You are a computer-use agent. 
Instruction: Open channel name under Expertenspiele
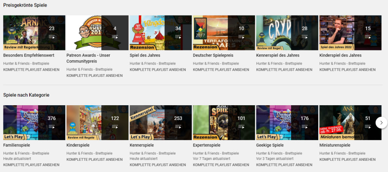pos(216,153)
